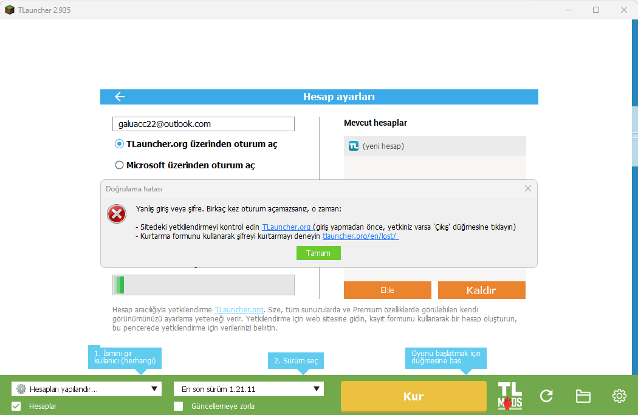Click TLauncher cube icon in title bar
This screenshot has height=415, width=638.
[9, 10]
